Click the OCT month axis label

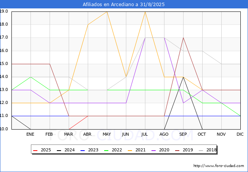[x=202, y=134]
